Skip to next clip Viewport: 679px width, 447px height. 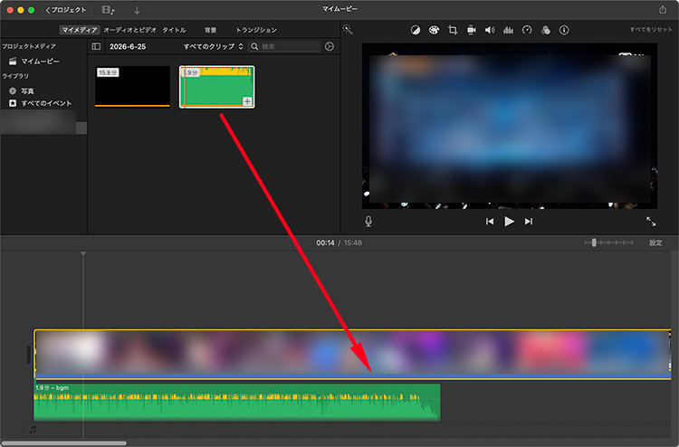529,222
